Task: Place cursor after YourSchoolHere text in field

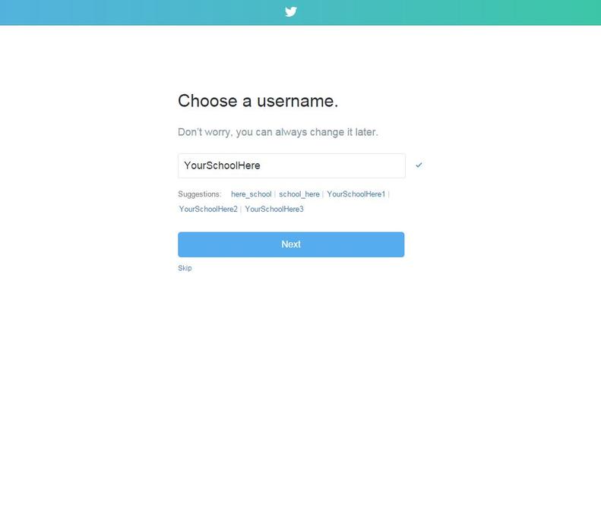Action: [x=261, y=165]
